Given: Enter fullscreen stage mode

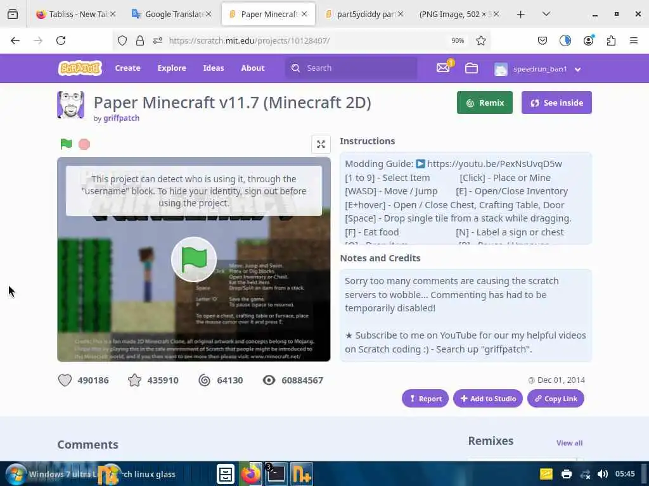Looking at the screenshot, I should point(321,144).
